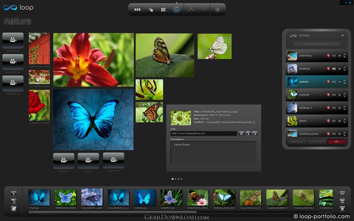The height and width of the screenshot is (221, 354).
Task: Select the buildings loop entry
Action: pos(305,69)
